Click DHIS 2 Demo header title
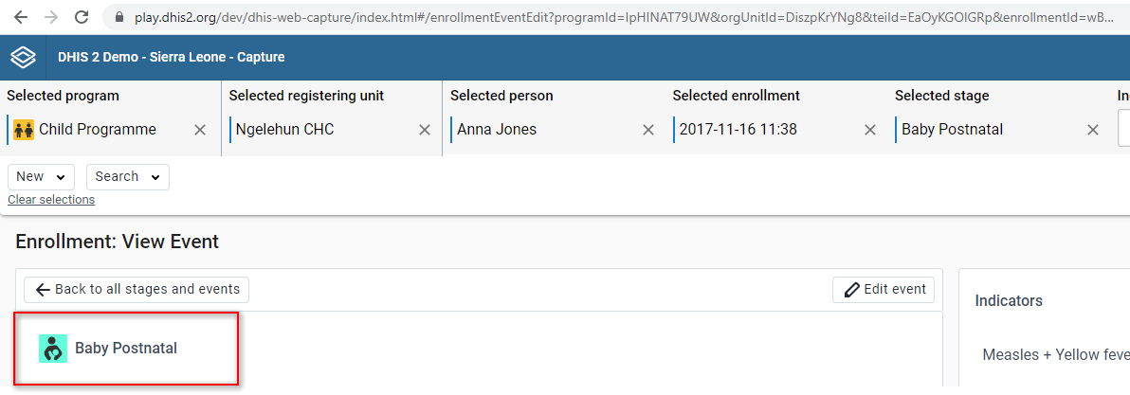Viewport: 1130px width, 395px height. 171,57
